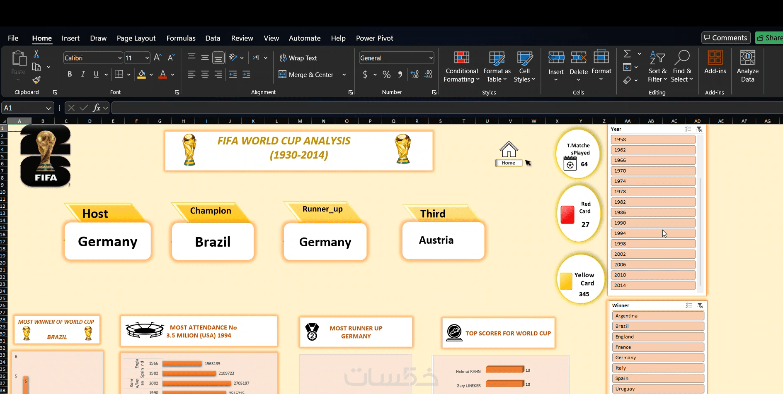Click the Format Painter brush icon
The height and width of the screenshot is (394, 783).
[36, 80]
